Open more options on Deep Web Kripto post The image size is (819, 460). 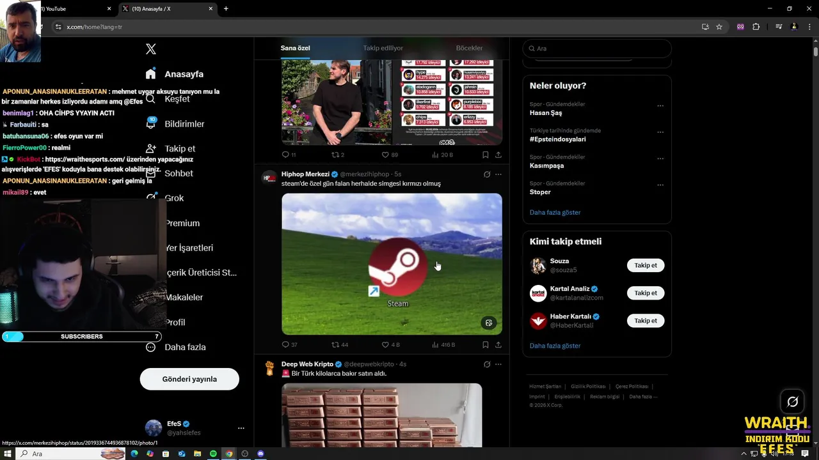498,364
